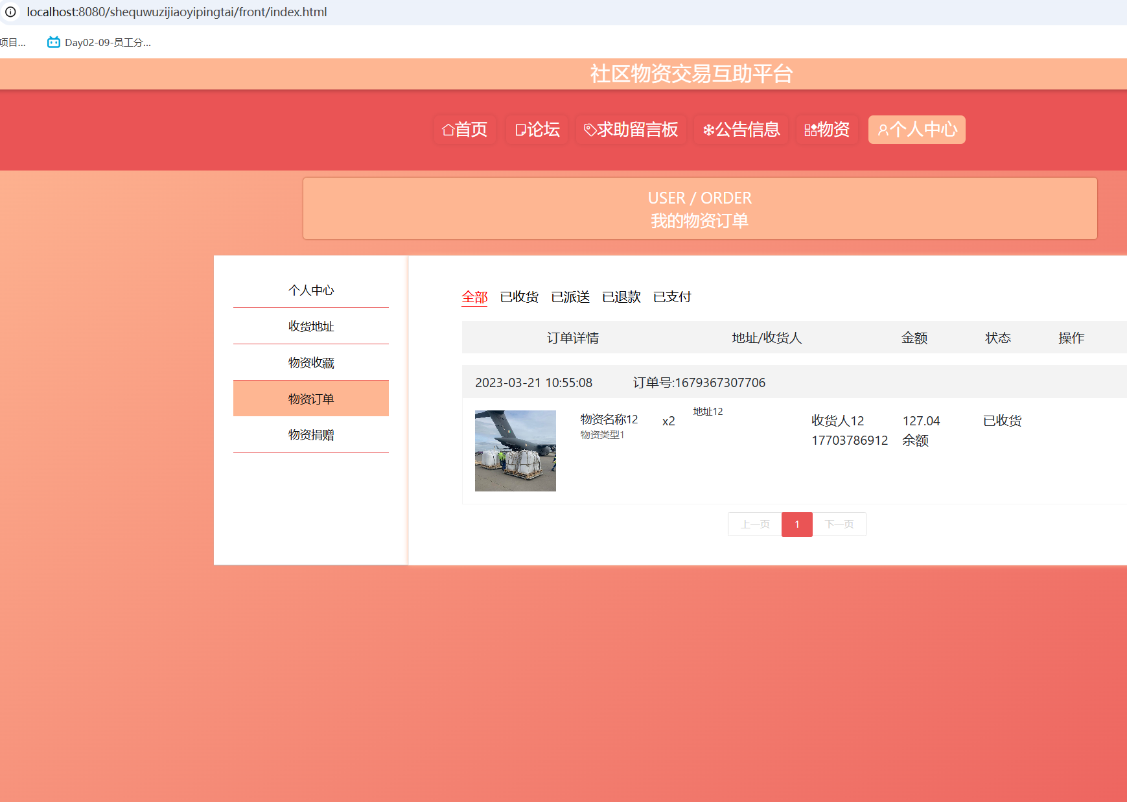
Task: Click the 订单详情 column header
Action: (x=573, y=338)
